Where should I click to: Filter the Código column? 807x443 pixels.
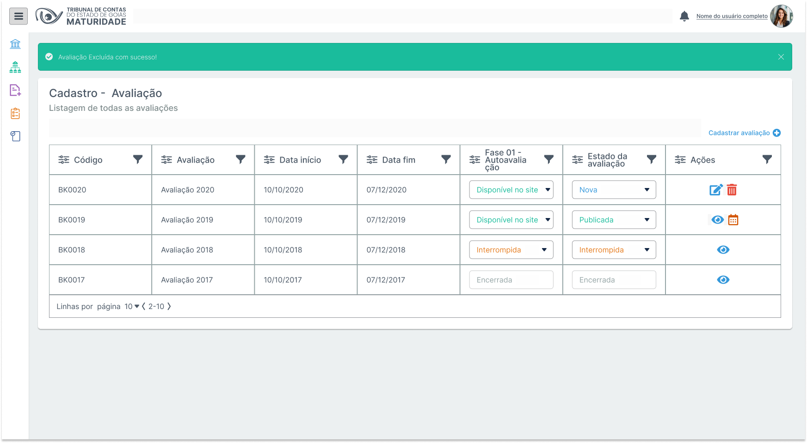coord(138,159)
